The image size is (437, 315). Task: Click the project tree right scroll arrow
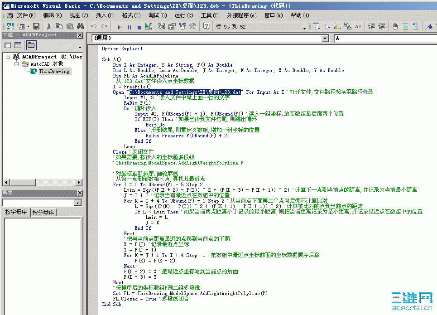click(x=79, y=183)
